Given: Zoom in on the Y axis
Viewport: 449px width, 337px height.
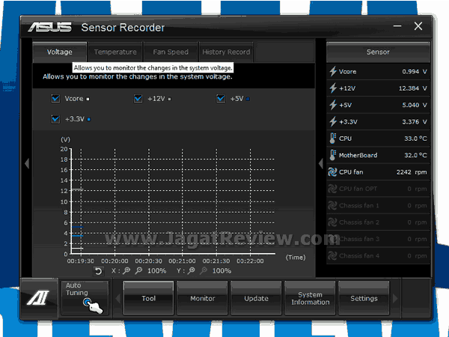Looking at the screenshot, I should [192, 270].
